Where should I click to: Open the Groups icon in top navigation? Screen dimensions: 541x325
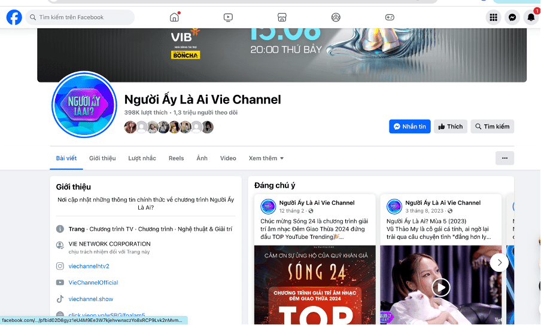click(x=336, y=17)
